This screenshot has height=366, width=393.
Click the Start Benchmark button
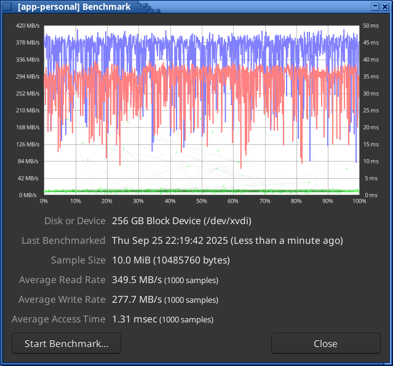66,344
